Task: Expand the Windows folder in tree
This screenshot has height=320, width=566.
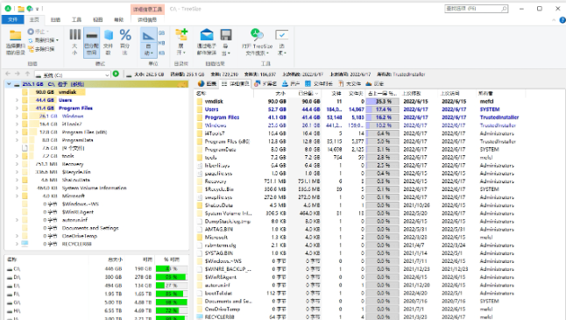Action: tap(17, 116)
